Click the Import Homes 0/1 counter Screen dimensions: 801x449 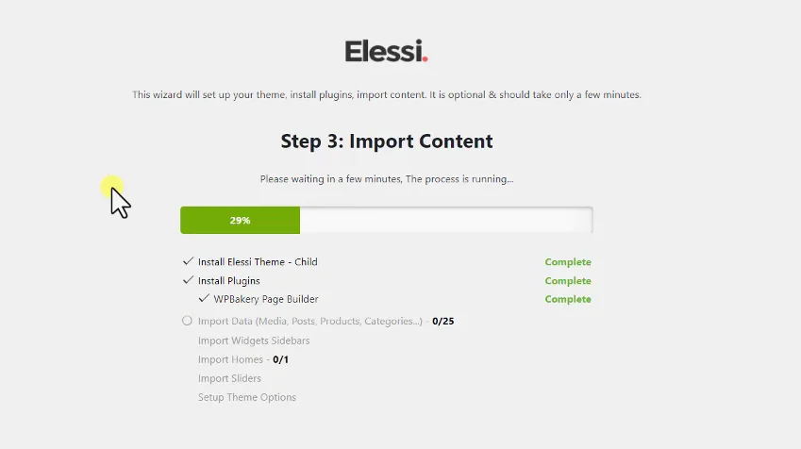pyautogui.click(x=280, y=359)
